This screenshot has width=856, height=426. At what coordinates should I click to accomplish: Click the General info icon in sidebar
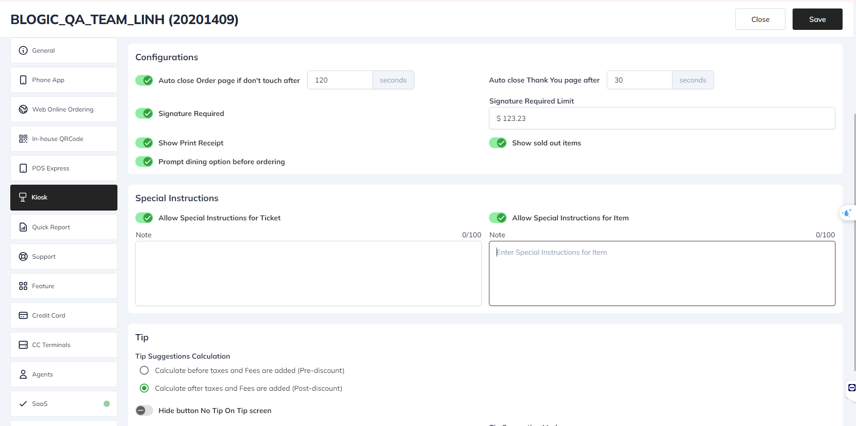[23, 50]
